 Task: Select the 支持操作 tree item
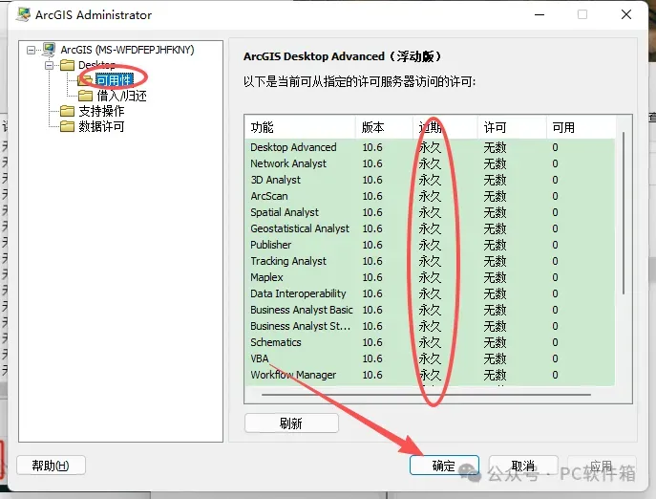pyautogui.click(x=101, y=111)
